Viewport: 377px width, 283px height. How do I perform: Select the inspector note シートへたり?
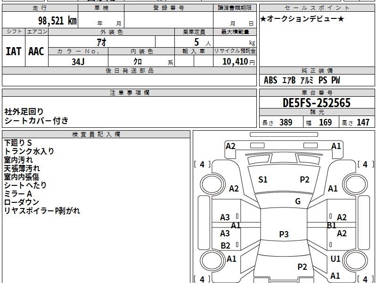[25, 185]
